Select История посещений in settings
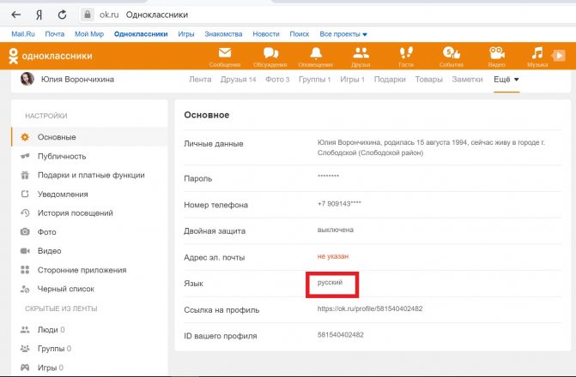The width and height of the screenshot is (576, 377). point(76,213)
